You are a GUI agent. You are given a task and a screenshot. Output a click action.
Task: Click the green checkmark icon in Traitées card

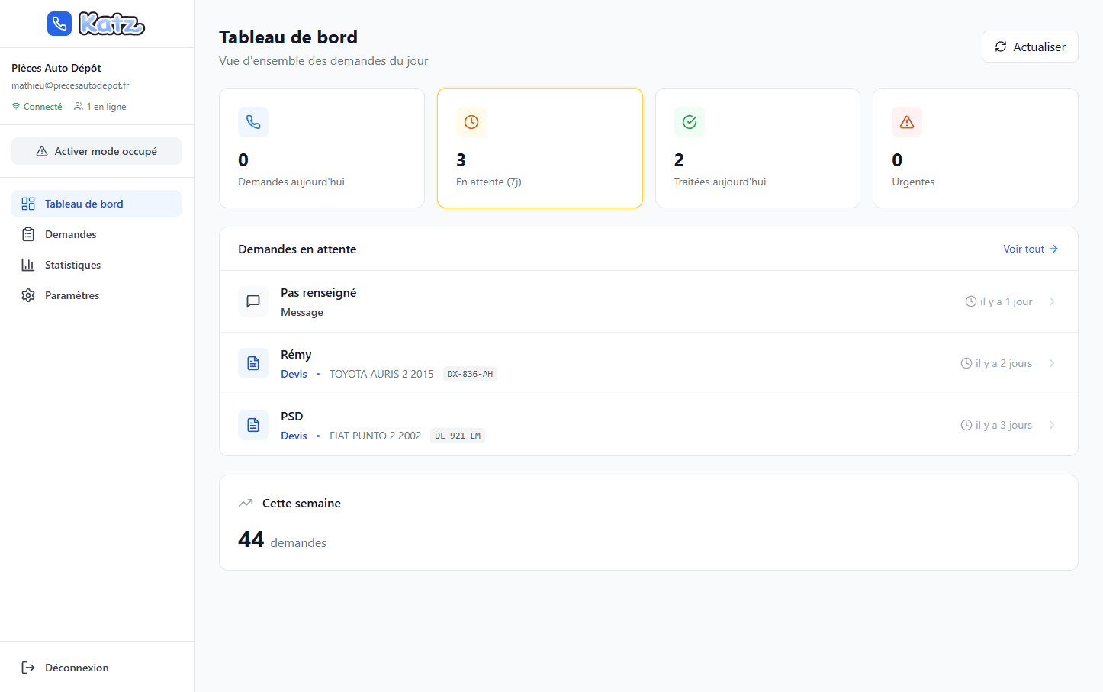(690, 122)
